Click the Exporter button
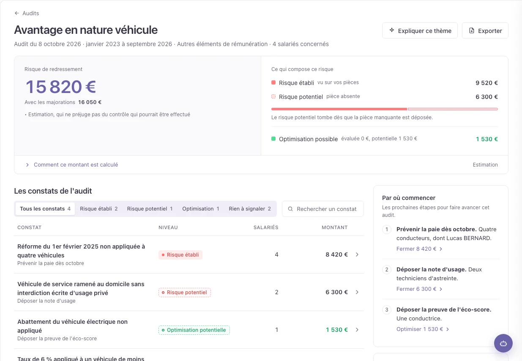This screenshot has width=522, height=361. [x=485, y=30]
